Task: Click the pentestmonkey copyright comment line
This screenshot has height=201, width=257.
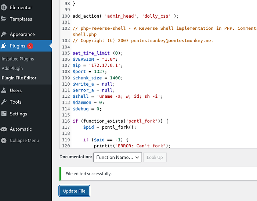Action: click(143, 41)
